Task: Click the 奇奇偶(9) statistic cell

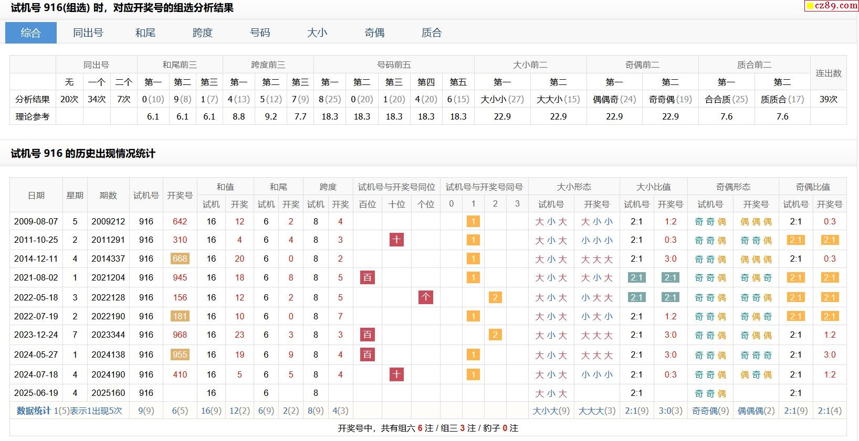Action: pos(710,411)
